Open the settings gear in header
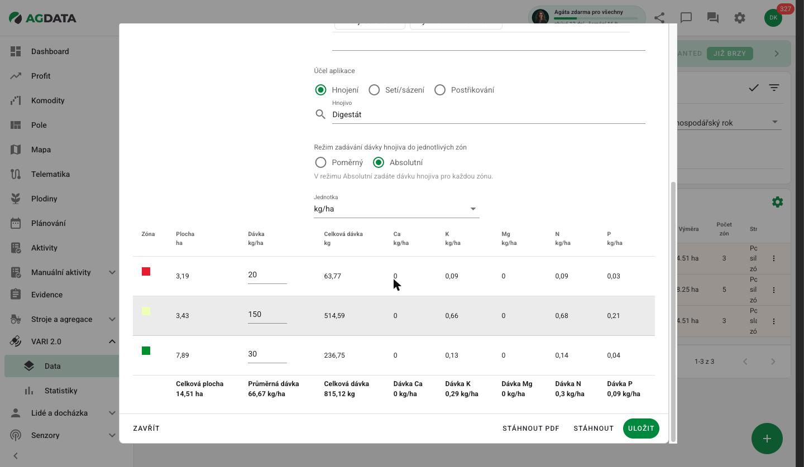804x467 pixels. [740, 18]
